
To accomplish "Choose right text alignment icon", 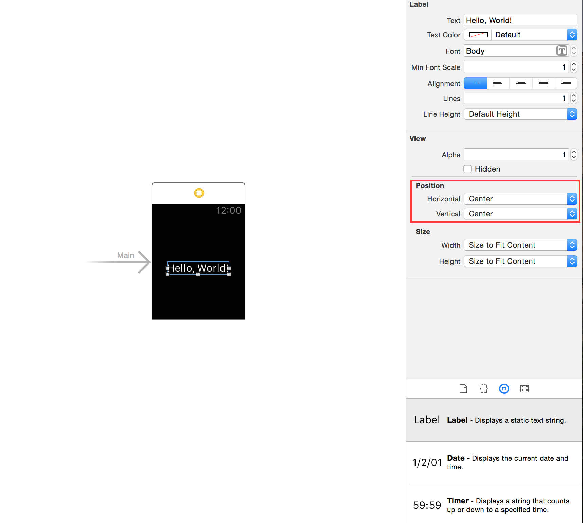I will pos(566,83).
